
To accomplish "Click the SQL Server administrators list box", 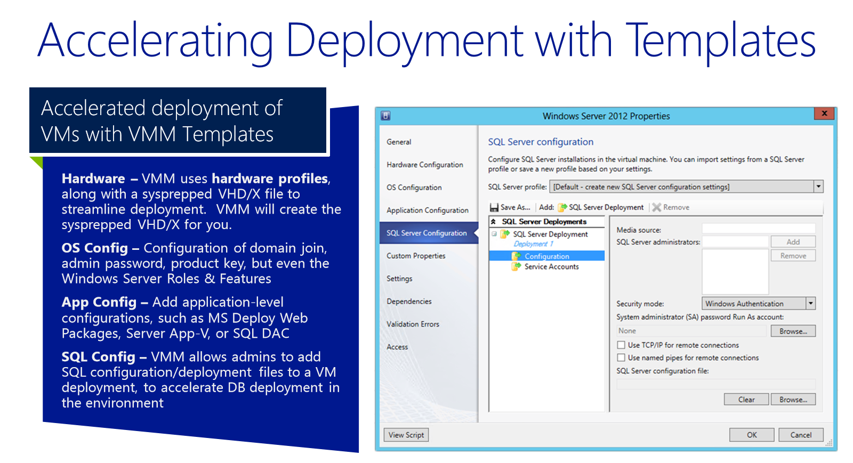I will 735,272.
